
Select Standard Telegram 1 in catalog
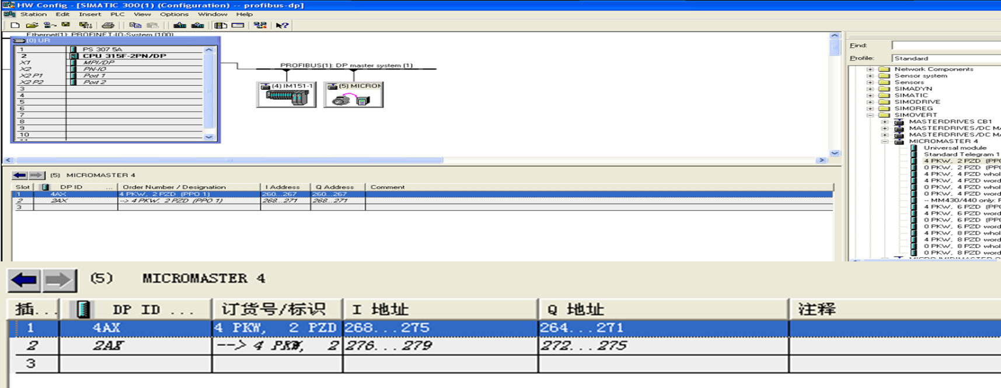coord(961,154)
